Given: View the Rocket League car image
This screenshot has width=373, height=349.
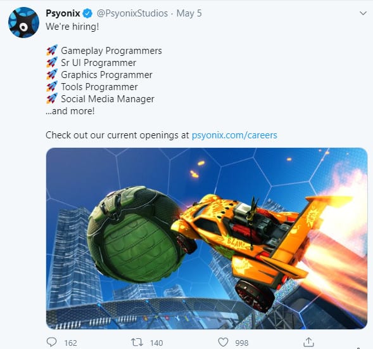Looking at the screenshot, I should (x=206, y=239).
